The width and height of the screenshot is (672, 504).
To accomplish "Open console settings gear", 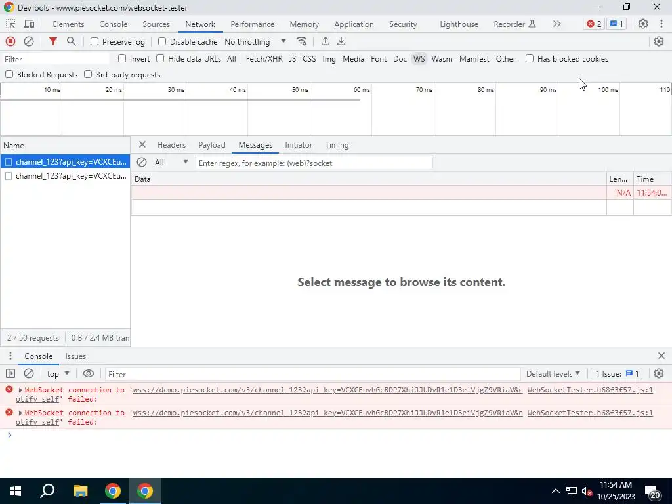I will pyautogui.click(x=659, y=373).
